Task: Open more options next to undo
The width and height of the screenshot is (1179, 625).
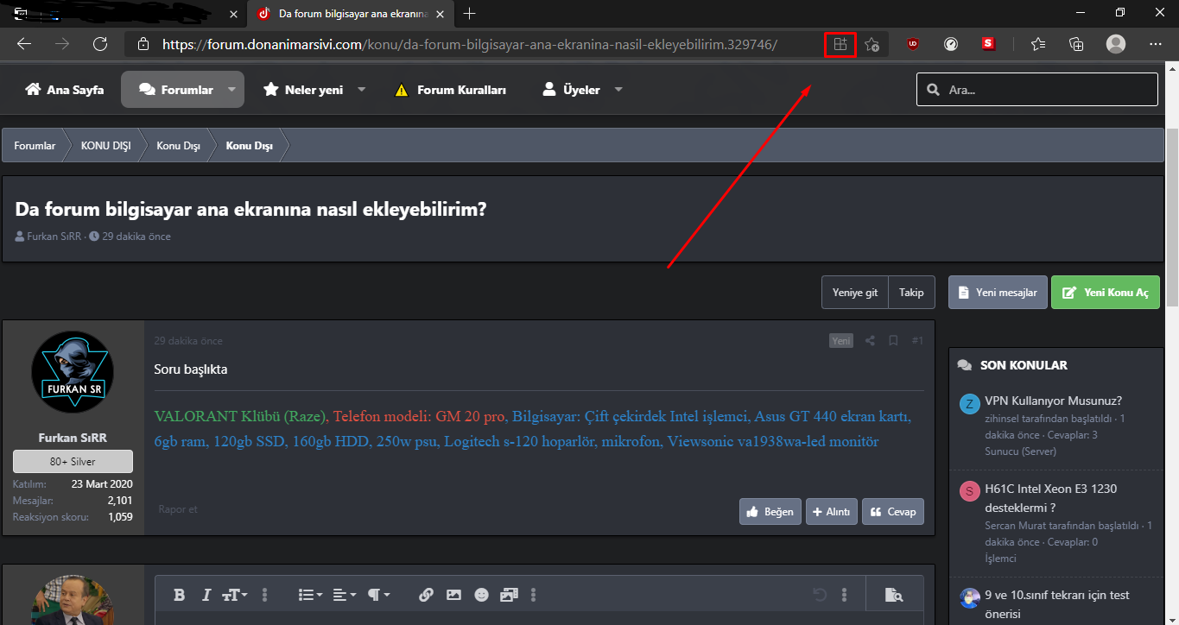Action: point(844,595)
